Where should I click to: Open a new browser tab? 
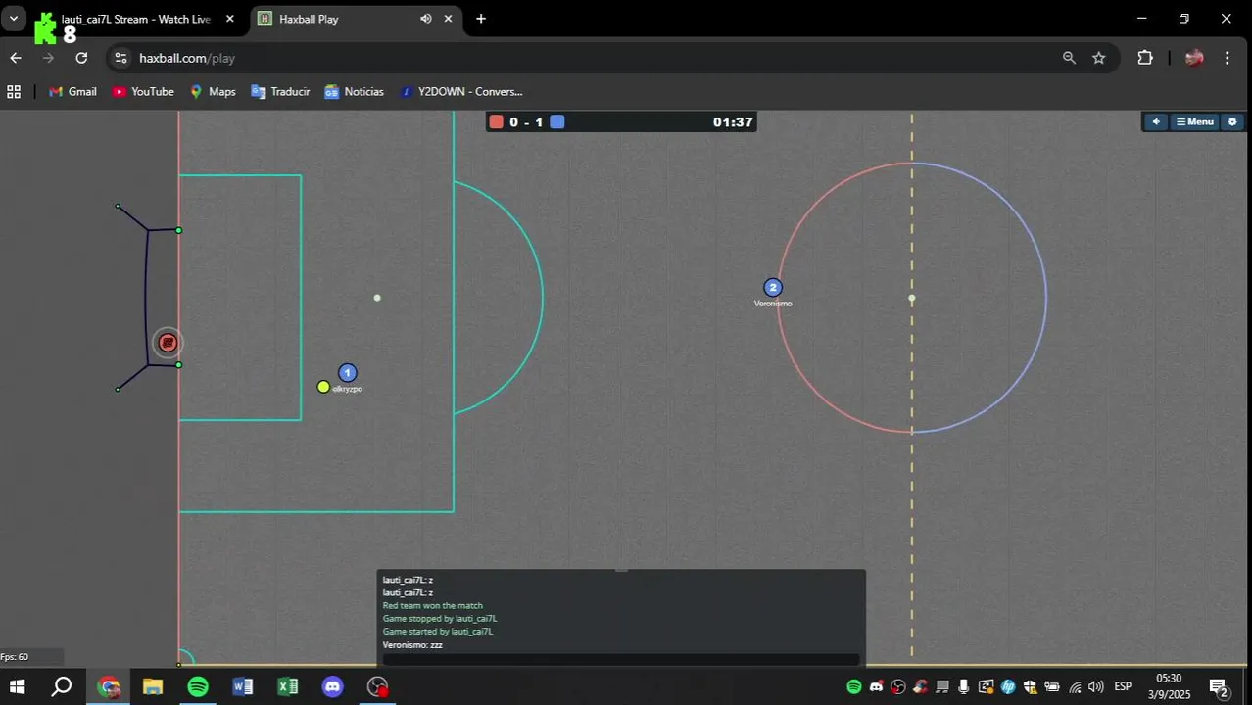481,19
